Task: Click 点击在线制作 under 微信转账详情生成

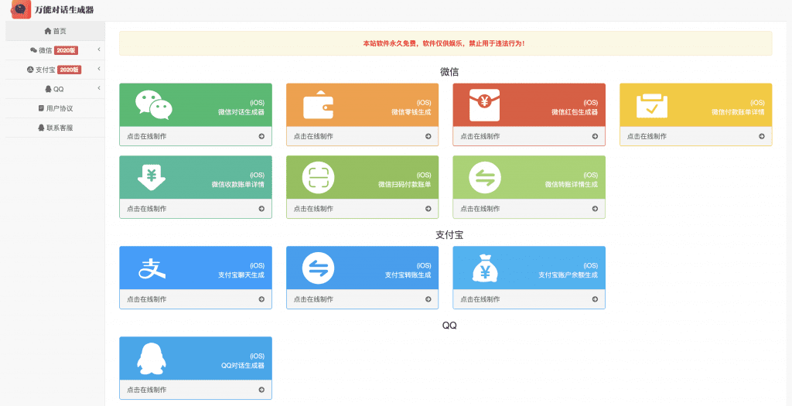Action: 480,209
